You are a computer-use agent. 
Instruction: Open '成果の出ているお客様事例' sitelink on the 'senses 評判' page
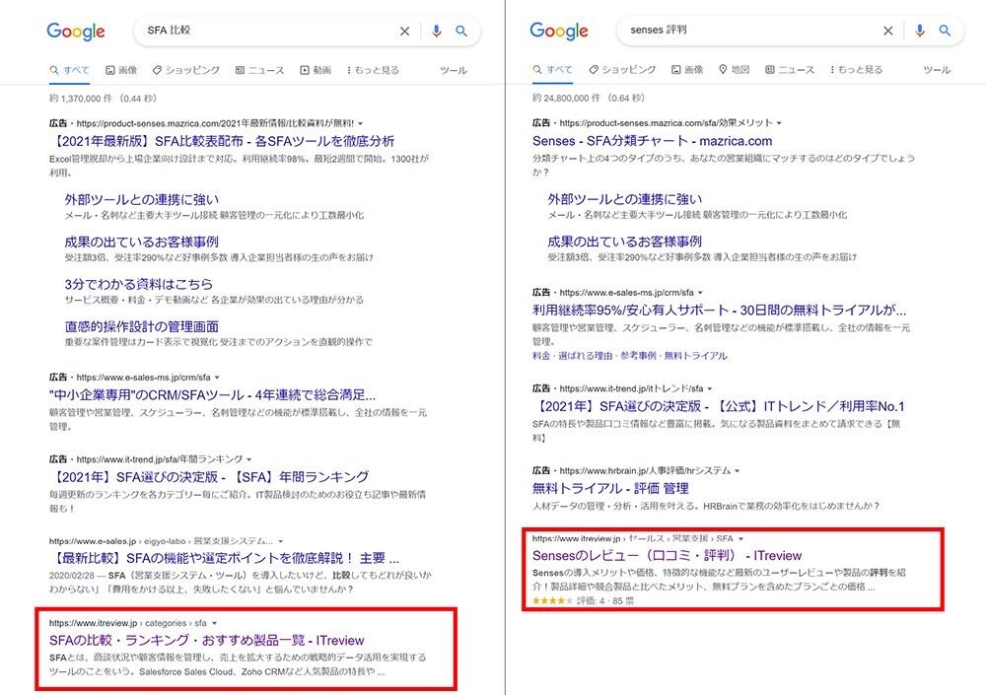tap(624, 241)
